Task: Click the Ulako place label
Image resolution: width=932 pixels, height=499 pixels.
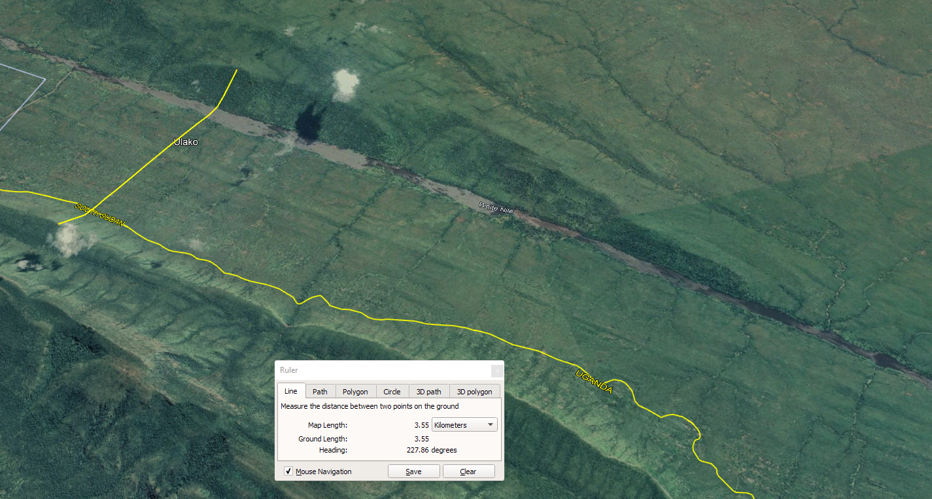Action: click(x=186, y=142)
